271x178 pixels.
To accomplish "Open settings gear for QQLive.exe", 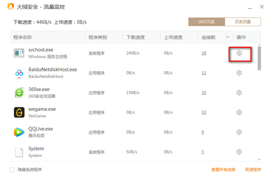I will click(239, 132).
